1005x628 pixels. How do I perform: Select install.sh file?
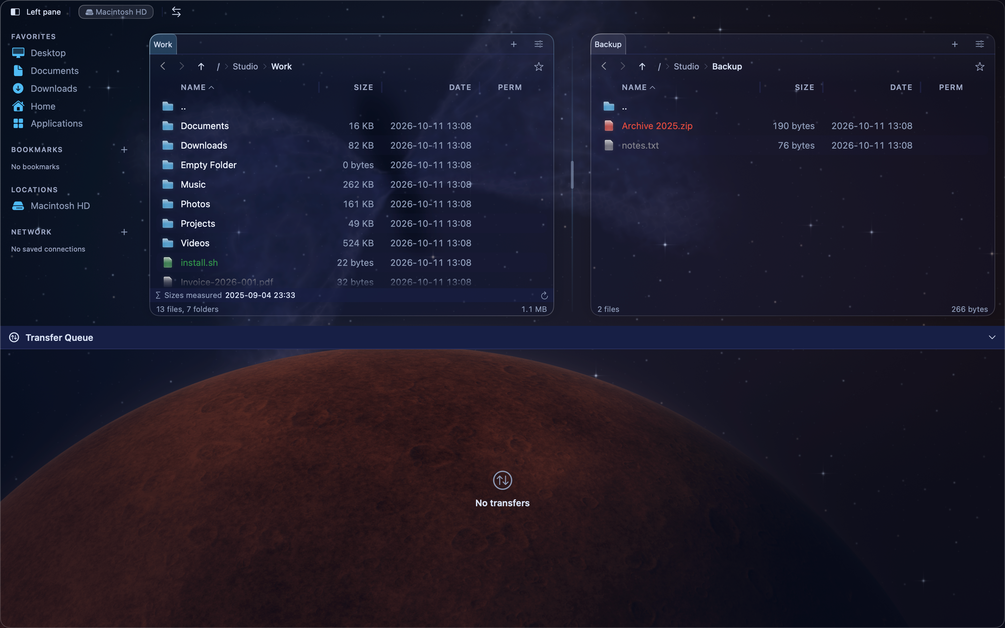click(x=351, y=262)
